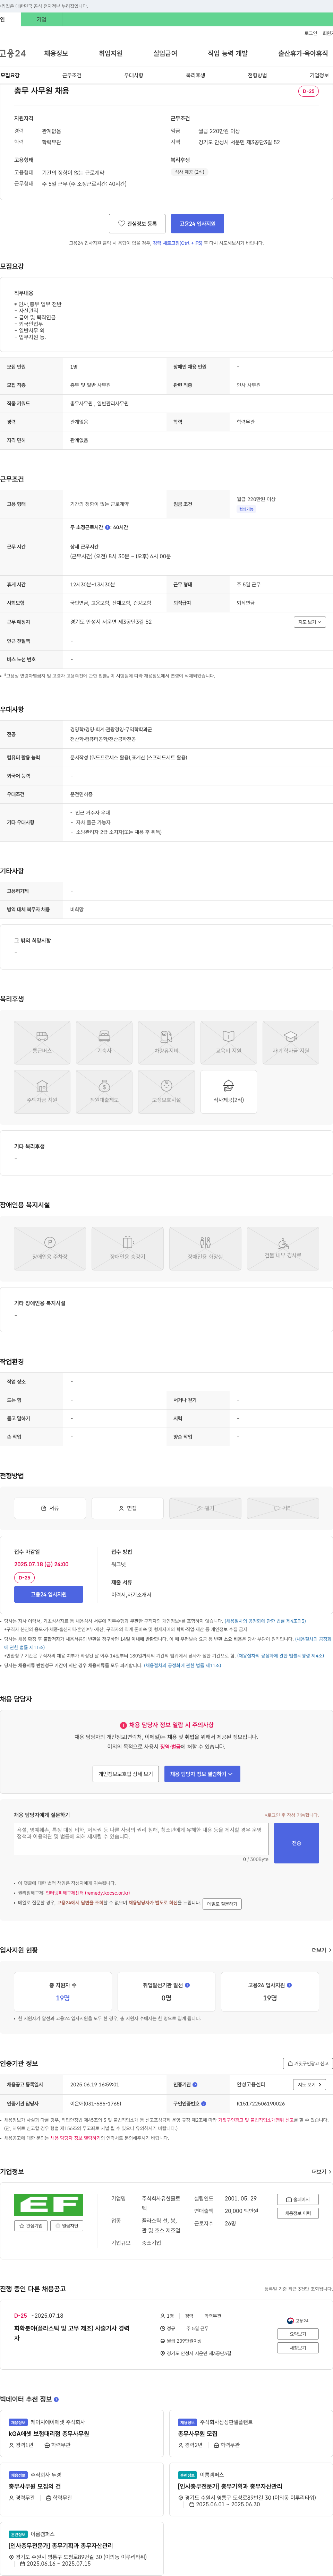Viewport: 333px width, 2576px height.
Task: Click the 정의가능 tag under 임금 조건
Action: [x=246, y=509]
